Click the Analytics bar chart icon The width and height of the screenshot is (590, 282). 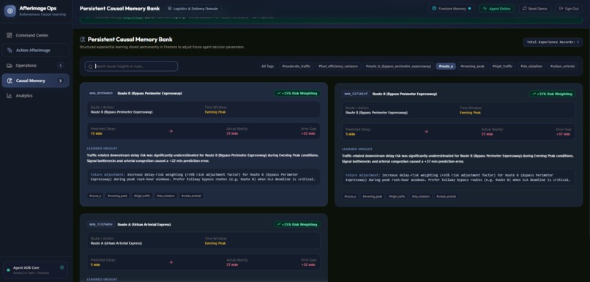10,96
